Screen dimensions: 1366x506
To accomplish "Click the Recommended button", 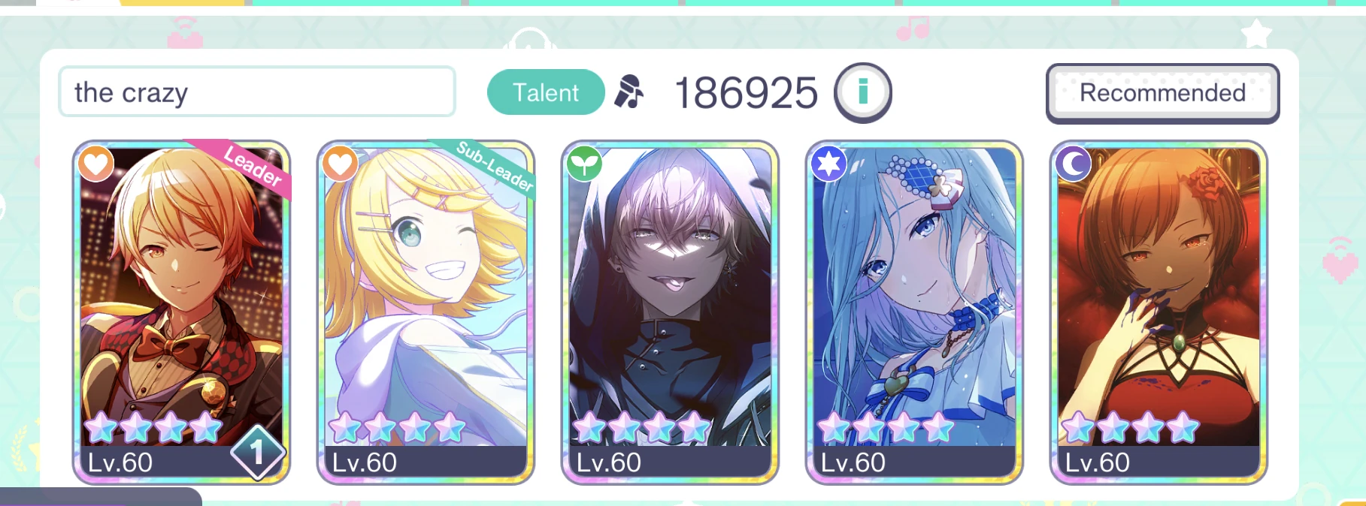I will tap(1162, 93).
